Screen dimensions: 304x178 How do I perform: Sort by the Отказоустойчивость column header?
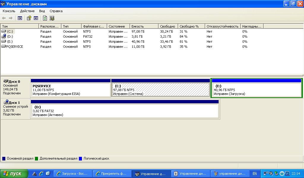tap(223, 26)
